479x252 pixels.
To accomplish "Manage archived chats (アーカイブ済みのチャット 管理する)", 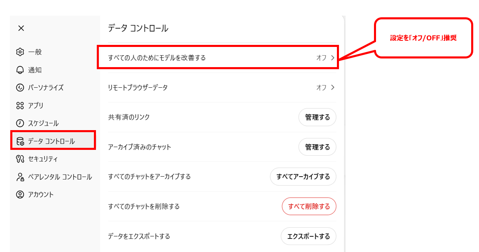I will pos(317,147).
